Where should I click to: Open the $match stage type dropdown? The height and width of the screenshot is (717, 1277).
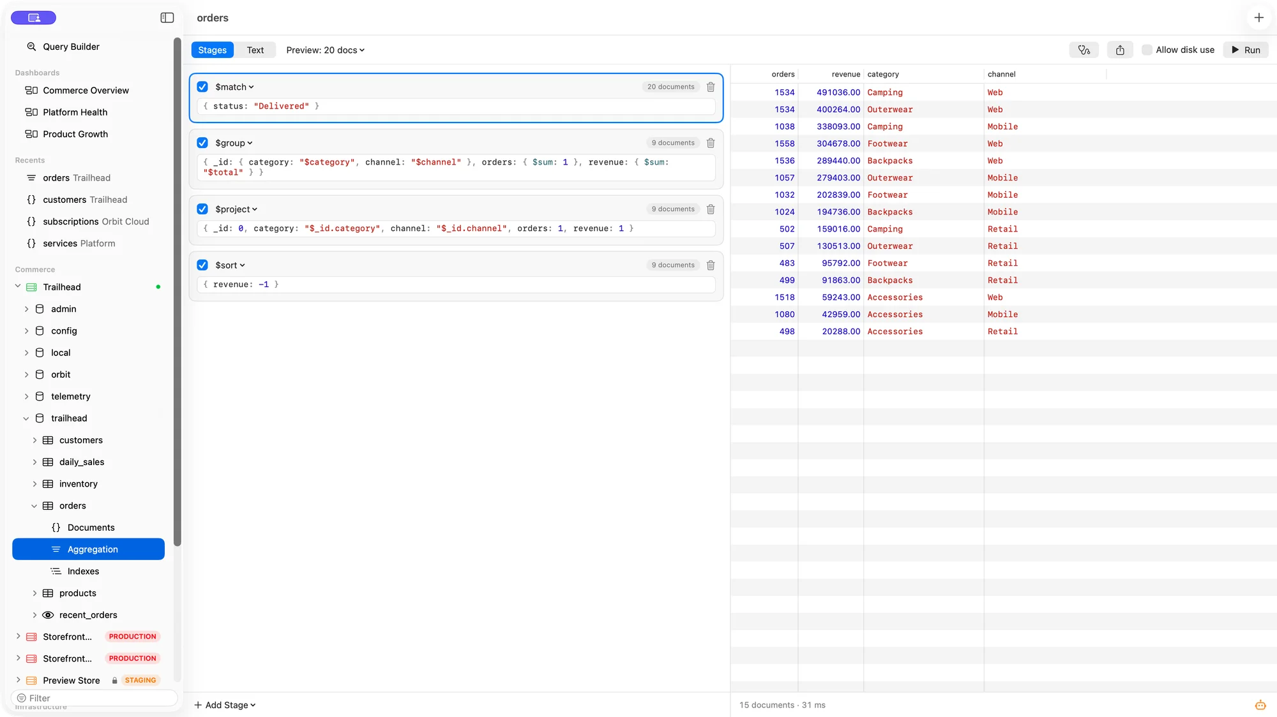tap(234, 87)
